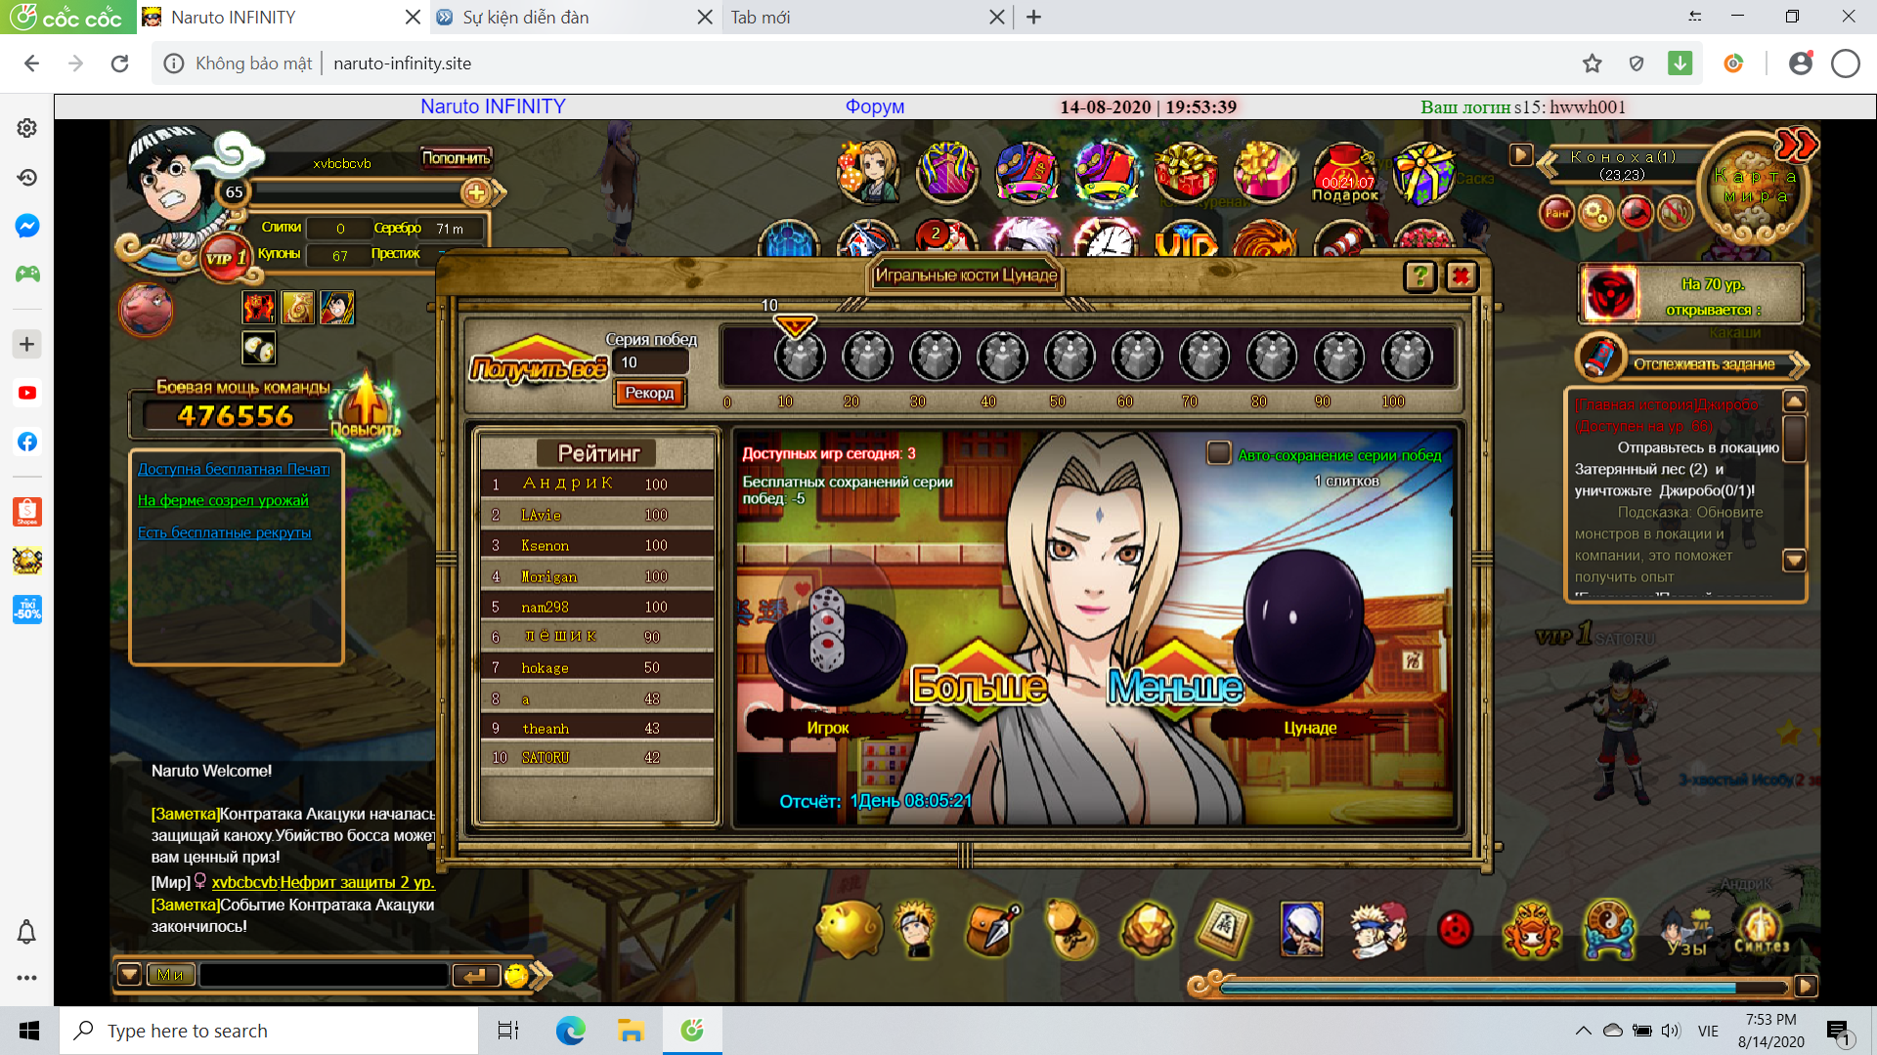Open chat emoji smiley picker
This screenshot has width=1877, height=1055.
pos(516,974)
